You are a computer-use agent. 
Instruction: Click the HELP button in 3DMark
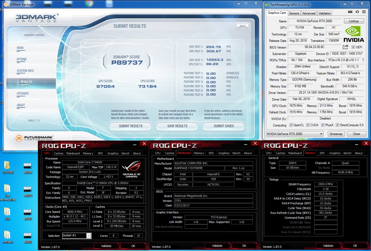242,26
